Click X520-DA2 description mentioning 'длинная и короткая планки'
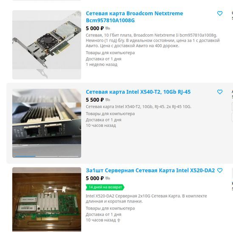The height and width of the screenshot is (232, 233). click(146, 199)
